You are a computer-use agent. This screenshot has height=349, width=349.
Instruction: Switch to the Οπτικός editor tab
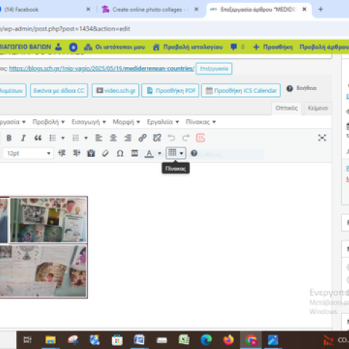286,108
